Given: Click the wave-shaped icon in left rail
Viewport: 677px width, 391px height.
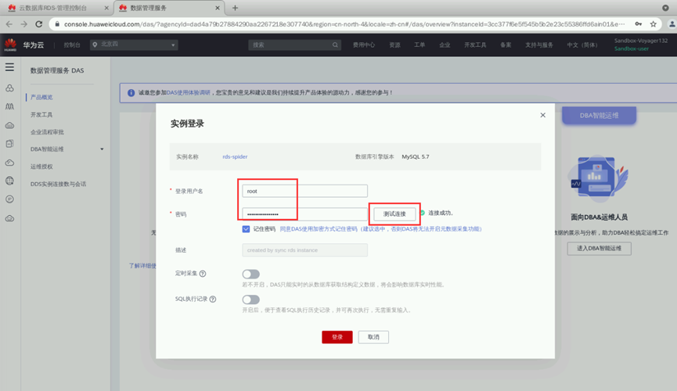Looking at the screenshot, I should [x=9, y=106].
